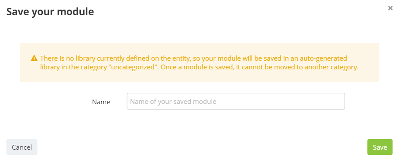The image size is (402, 161).
Task: Click the Cancel button
Action: [x=22, y=147]
